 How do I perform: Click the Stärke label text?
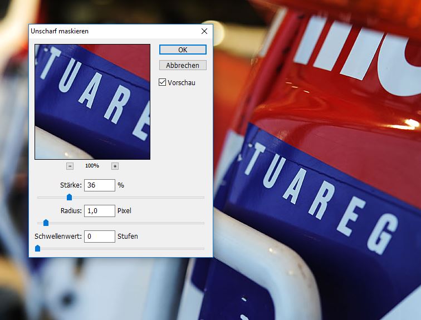click(71, 185)
